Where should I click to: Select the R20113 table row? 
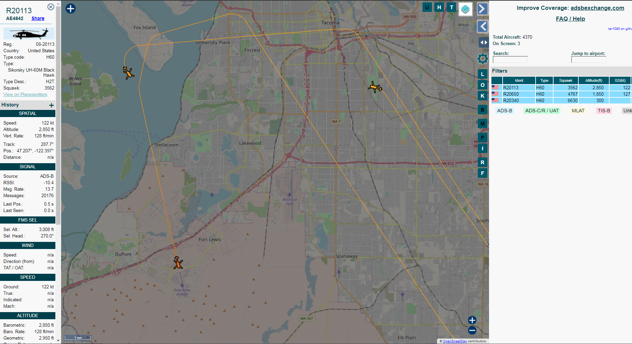click(x=561, y=88)
